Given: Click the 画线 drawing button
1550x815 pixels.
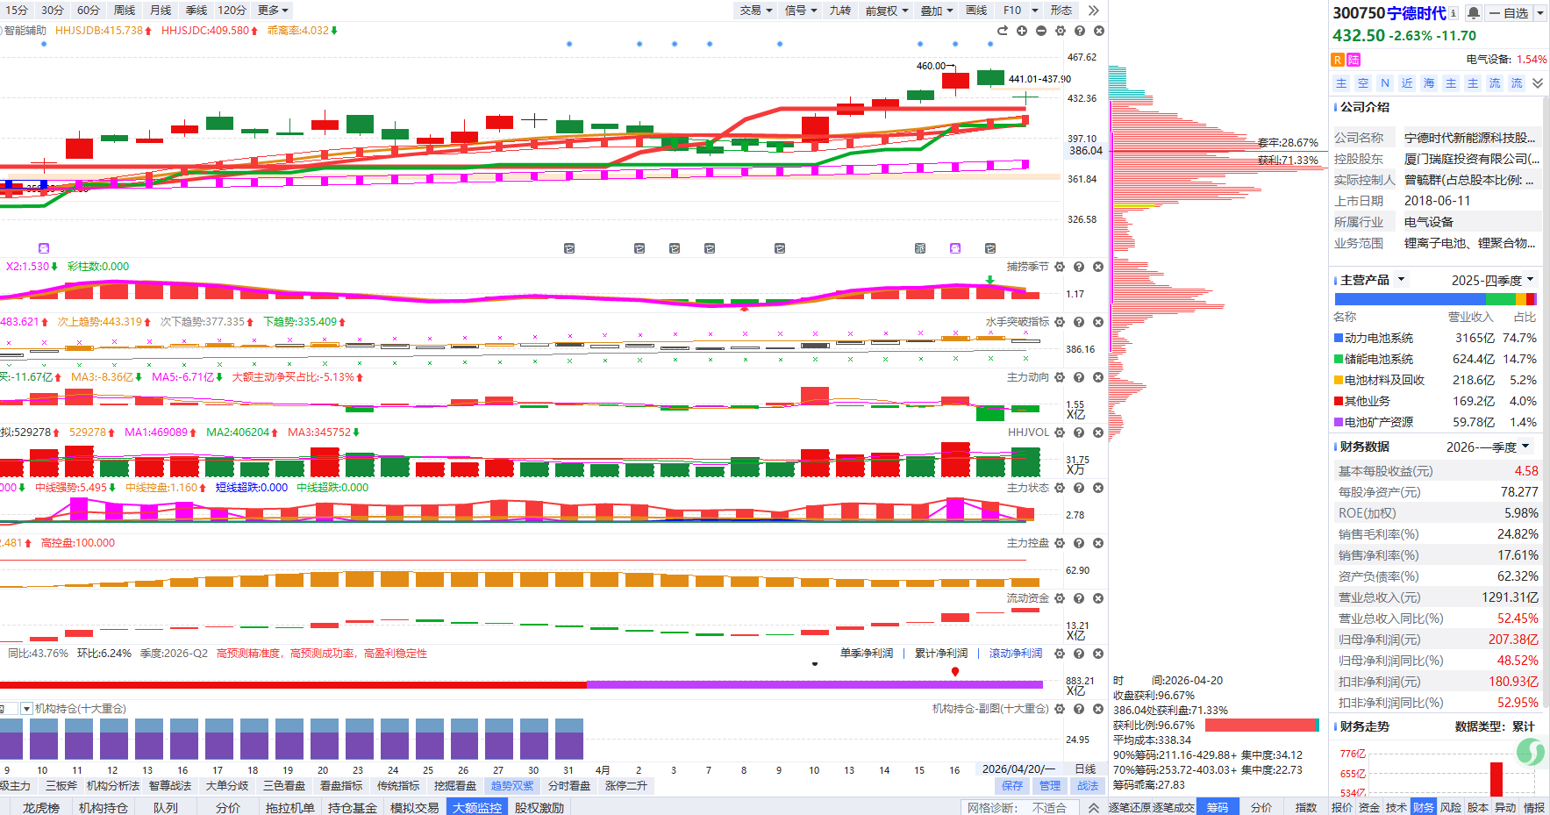Looking at the screenshot, I should 976,11.
